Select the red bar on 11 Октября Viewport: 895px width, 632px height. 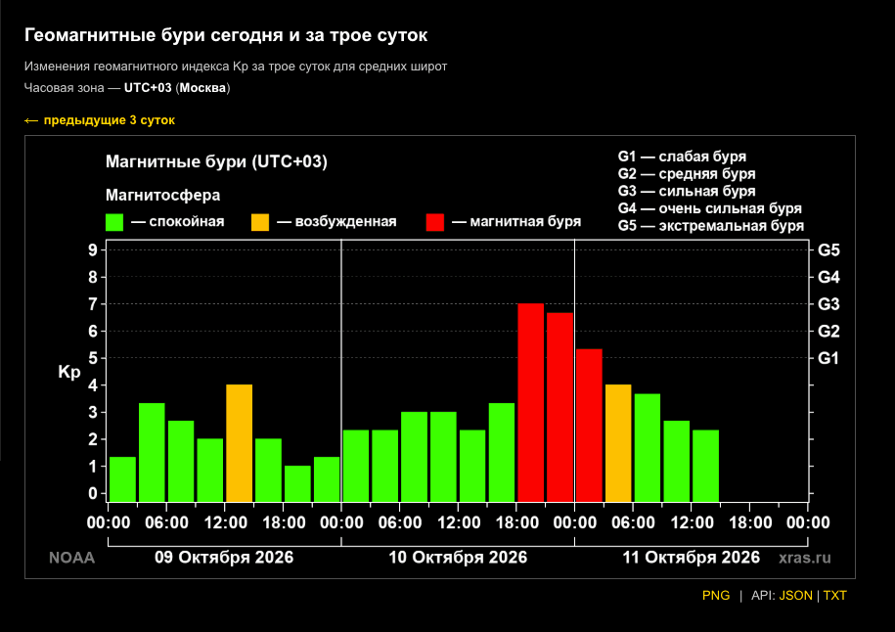(x=589, y=426)
